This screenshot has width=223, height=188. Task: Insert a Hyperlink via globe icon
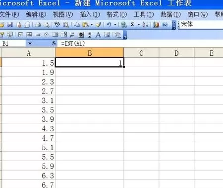[x=123, y=25]
